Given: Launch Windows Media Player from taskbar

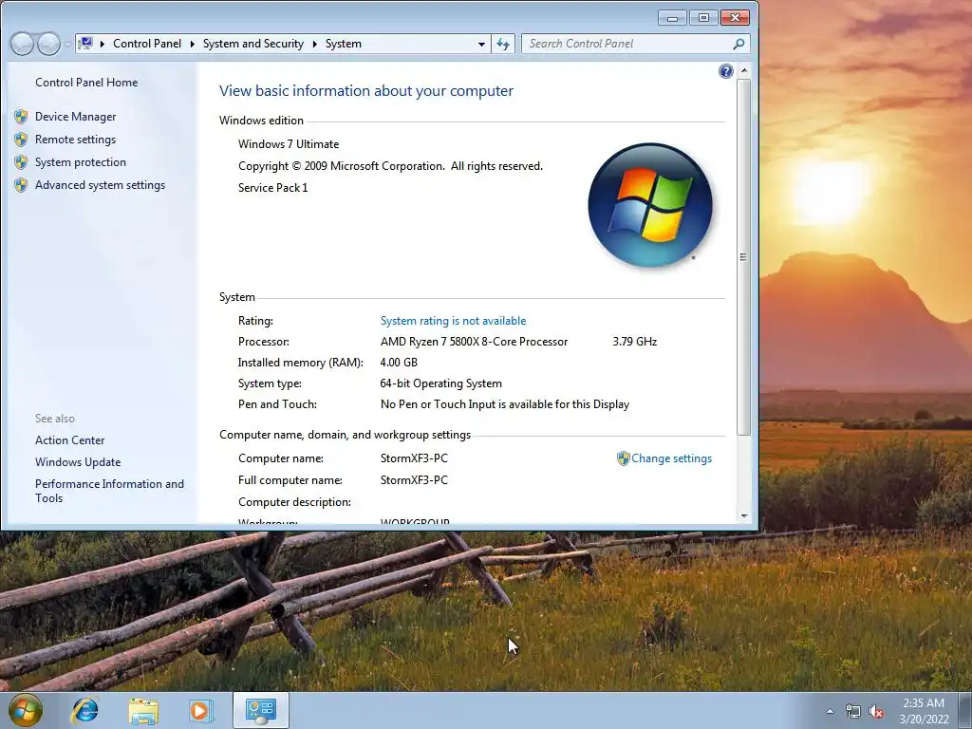Looking at the screenshot, I should [x=201, y=710].
